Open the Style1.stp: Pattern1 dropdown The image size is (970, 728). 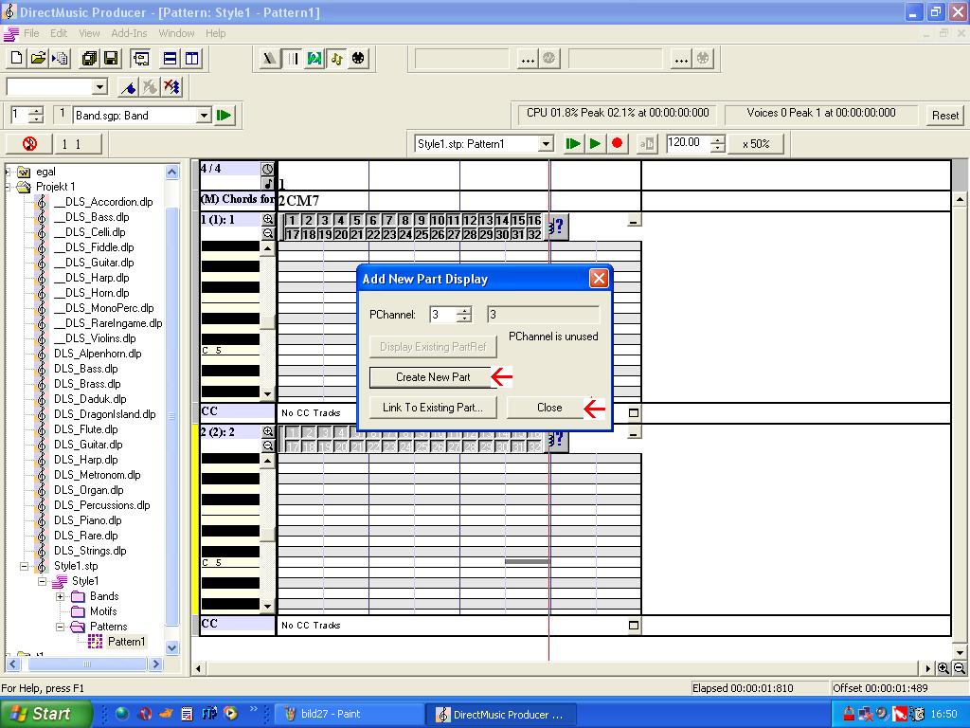click(545, 144)
